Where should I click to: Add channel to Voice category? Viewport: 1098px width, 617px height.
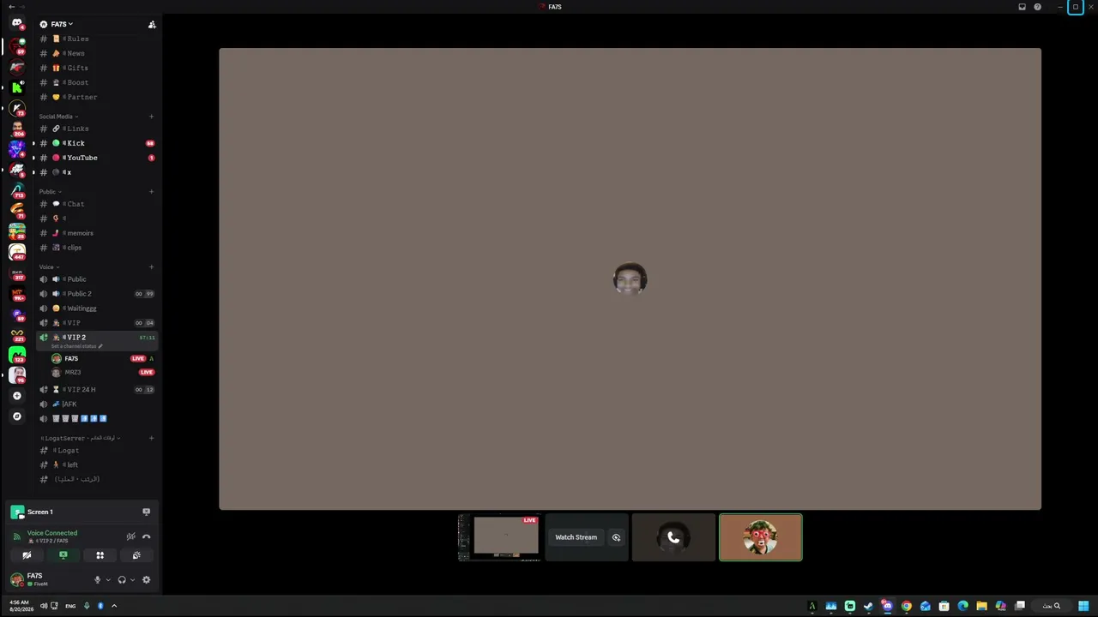151,267
